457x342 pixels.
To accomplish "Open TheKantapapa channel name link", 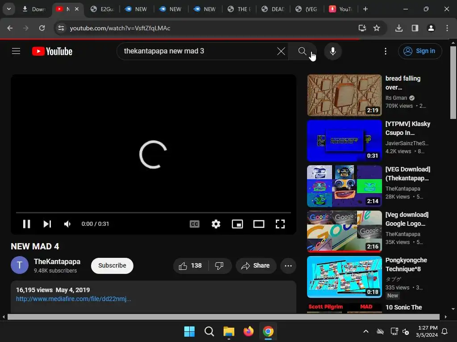I will pyautogui.click(x=57, y=261).
